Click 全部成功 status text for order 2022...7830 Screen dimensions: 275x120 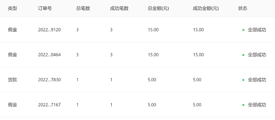(x=257, y=80)
